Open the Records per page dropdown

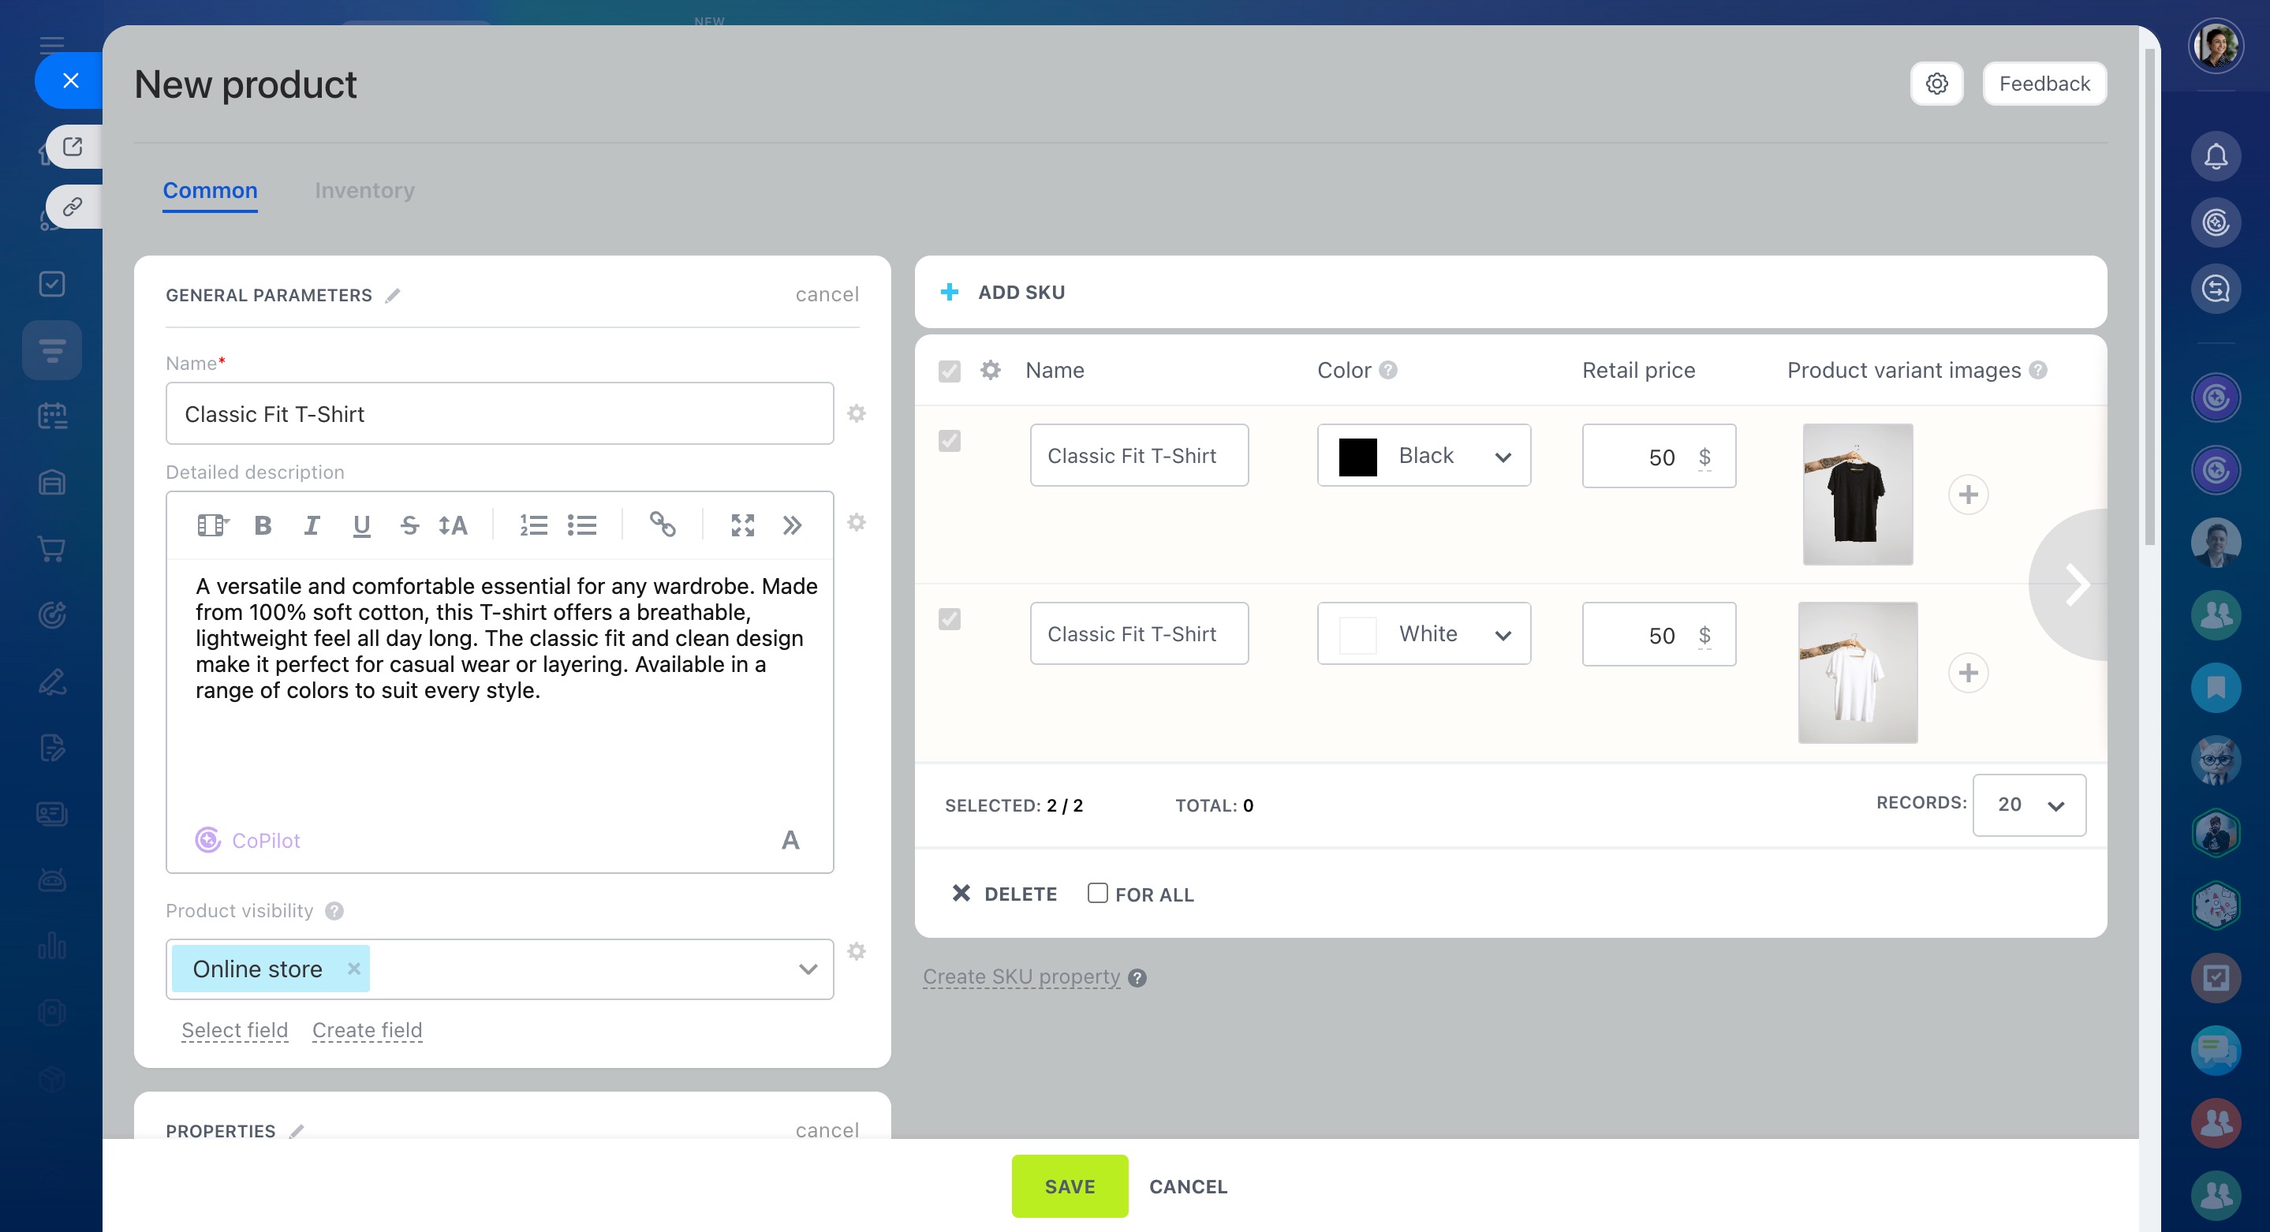[2029, 805]
